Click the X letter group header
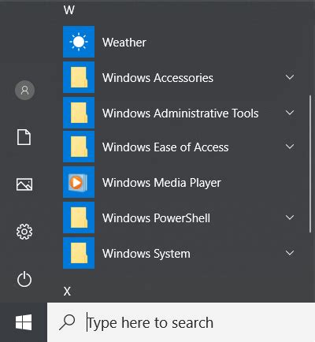Screen dimensions: 315x342 click(x=67, y=292)
